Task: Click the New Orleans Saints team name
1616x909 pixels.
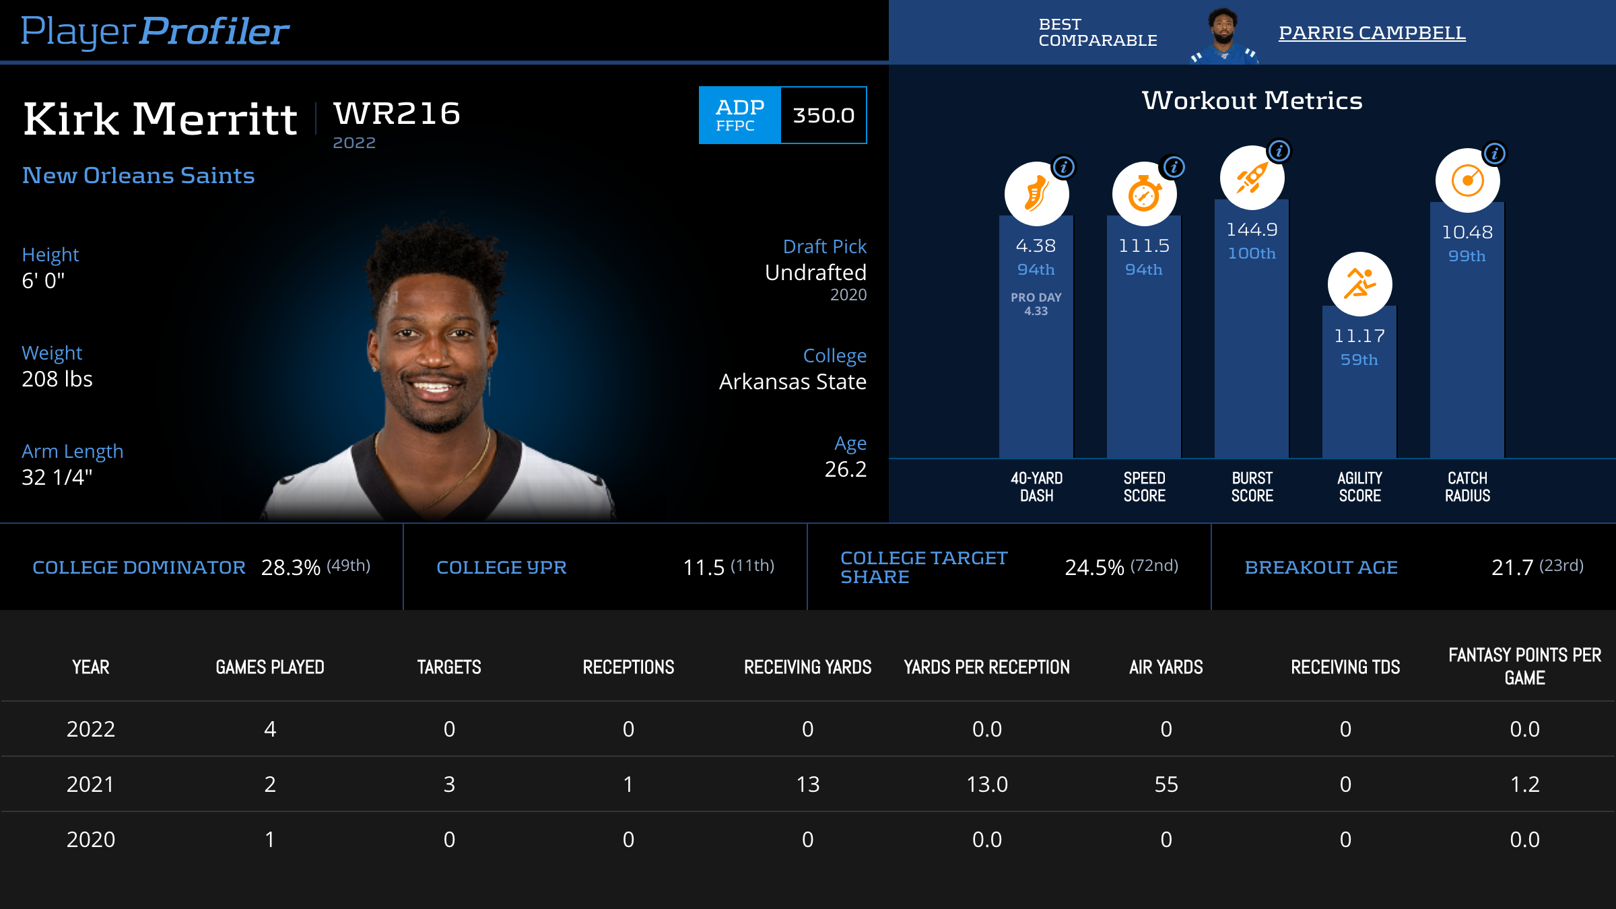Action: click(138, 175)
